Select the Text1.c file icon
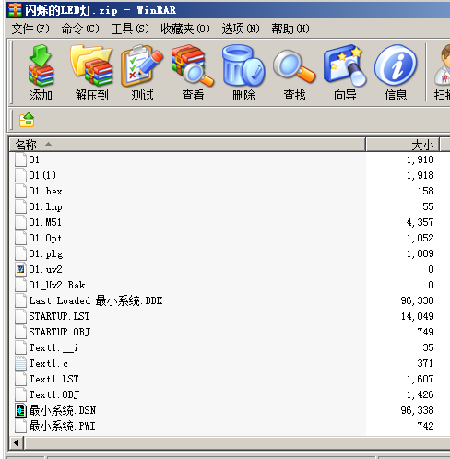The image size is (450, 459). click(x=20, y=363)
